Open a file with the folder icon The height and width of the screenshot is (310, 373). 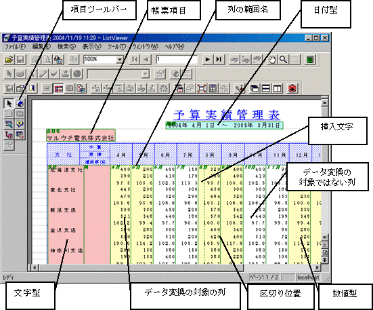tap(9, 60)
